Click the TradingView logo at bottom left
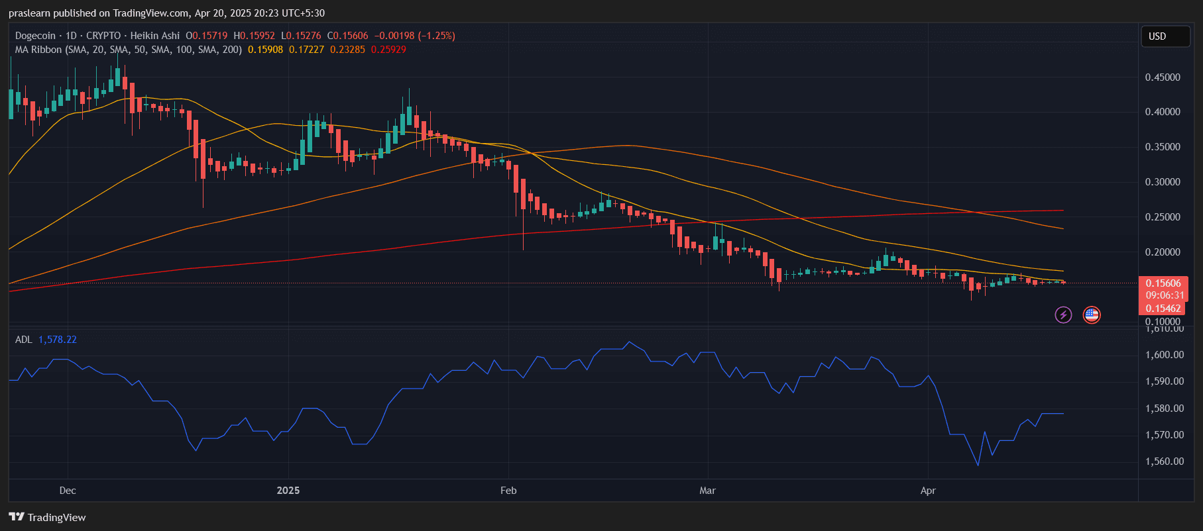1203x531 pixels. point(47,517)
